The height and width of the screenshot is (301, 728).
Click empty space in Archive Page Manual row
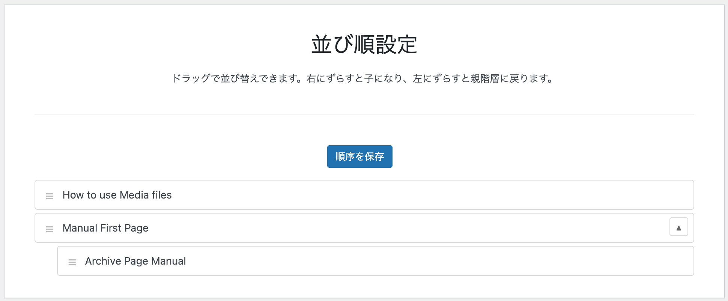click(413, 261)
